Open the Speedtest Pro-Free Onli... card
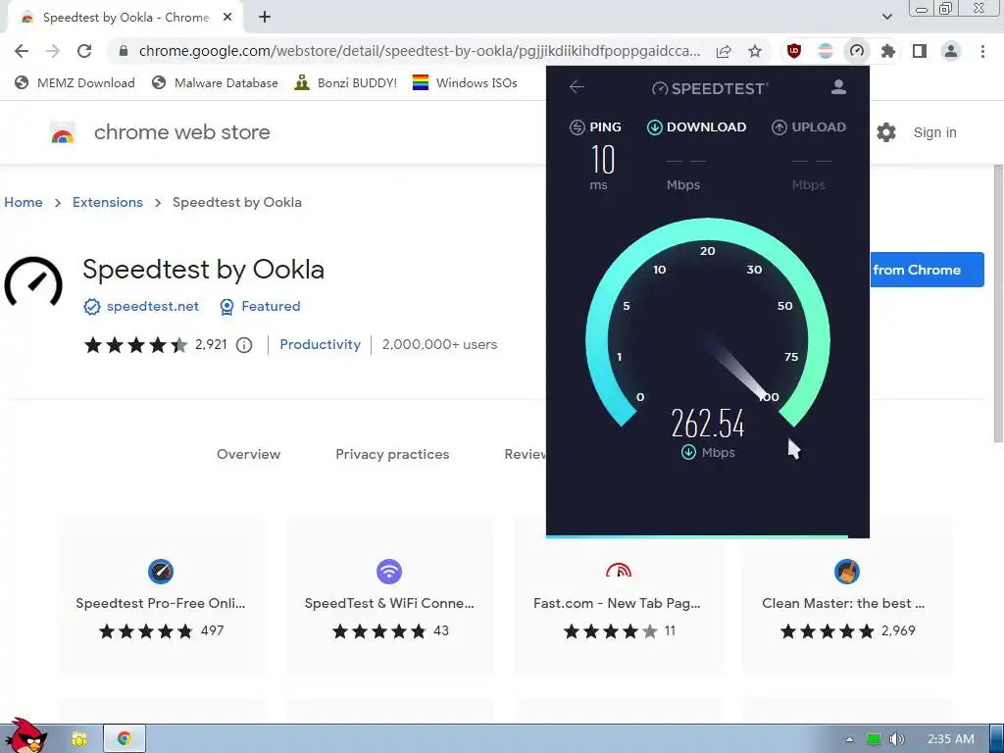 coord(161,595)
